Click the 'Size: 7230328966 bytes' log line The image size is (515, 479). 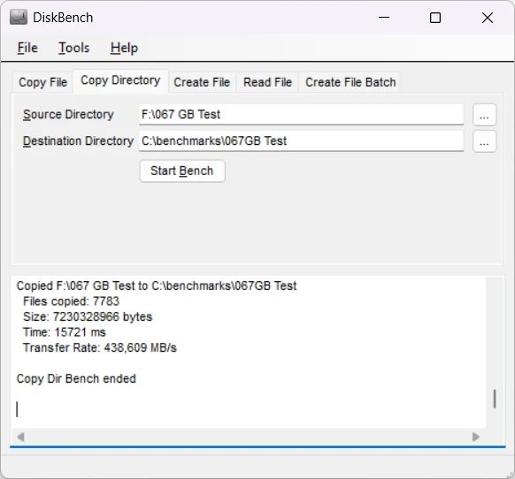(88, 317)
